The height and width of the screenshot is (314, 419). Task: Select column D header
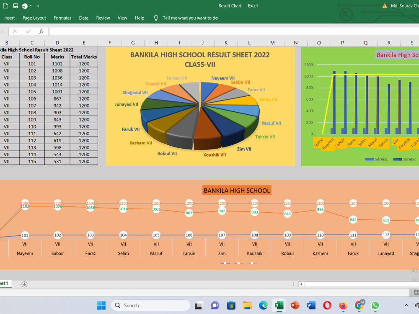[x=57, y=43]
